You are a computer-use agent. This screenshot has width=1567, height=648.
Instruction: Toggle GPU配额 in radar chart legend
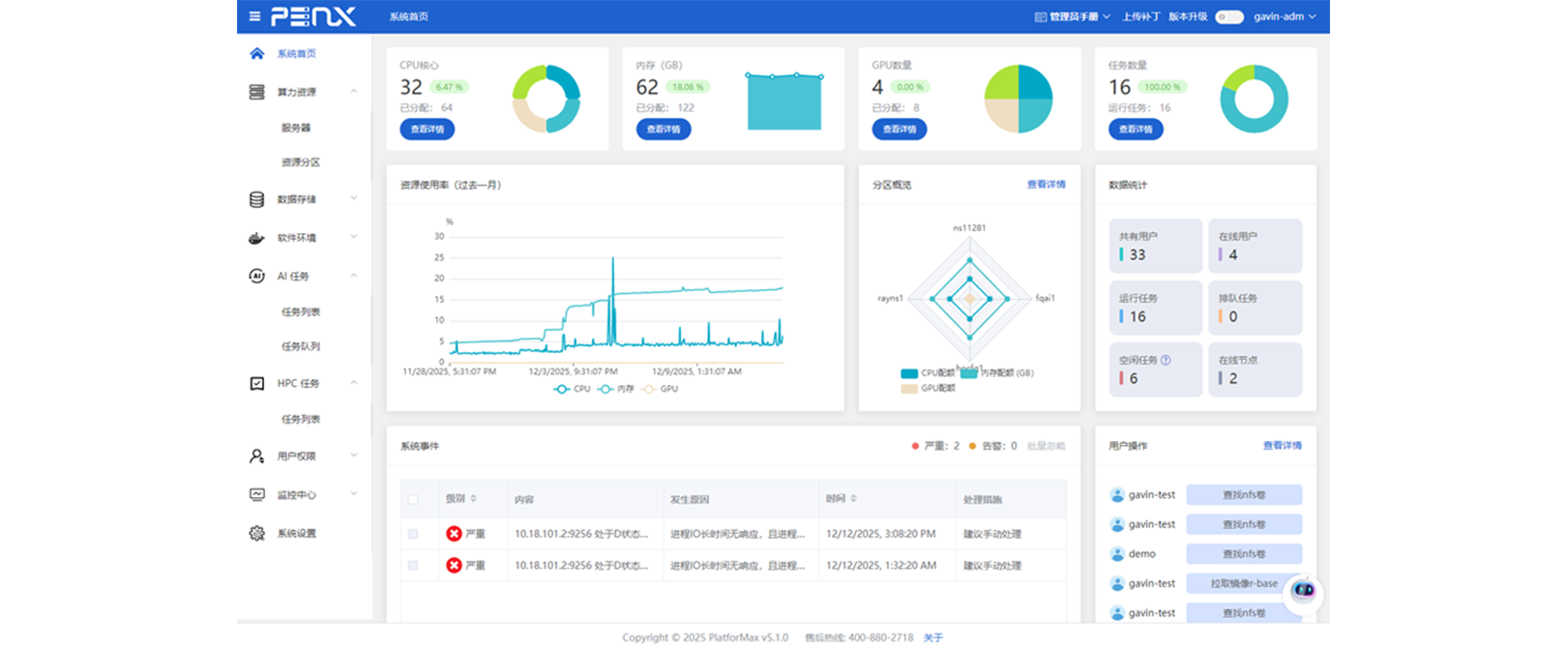[x=928, y=388]
